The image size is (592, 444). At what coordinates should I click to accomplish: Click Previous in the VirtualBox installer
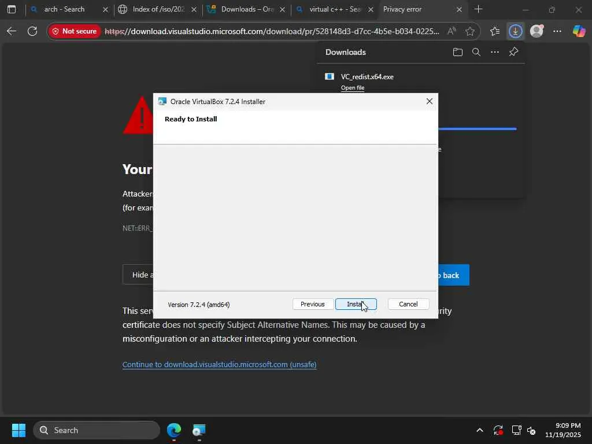click(313, 304)
